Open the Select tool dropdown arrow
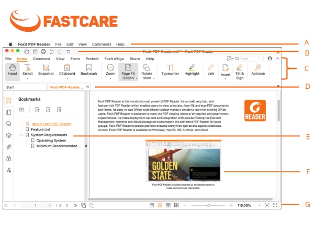Viewport: 314px width, 235px height. [27, 78]
